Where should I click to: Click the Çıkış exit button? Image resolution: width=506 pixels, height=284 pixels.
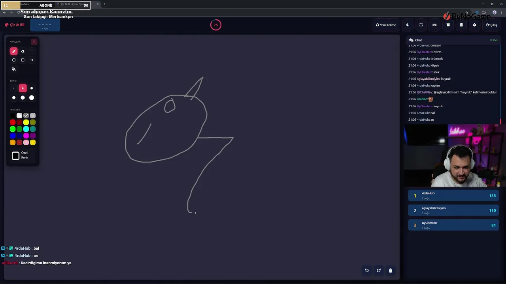pyautogui.click(x=492, y=25)
